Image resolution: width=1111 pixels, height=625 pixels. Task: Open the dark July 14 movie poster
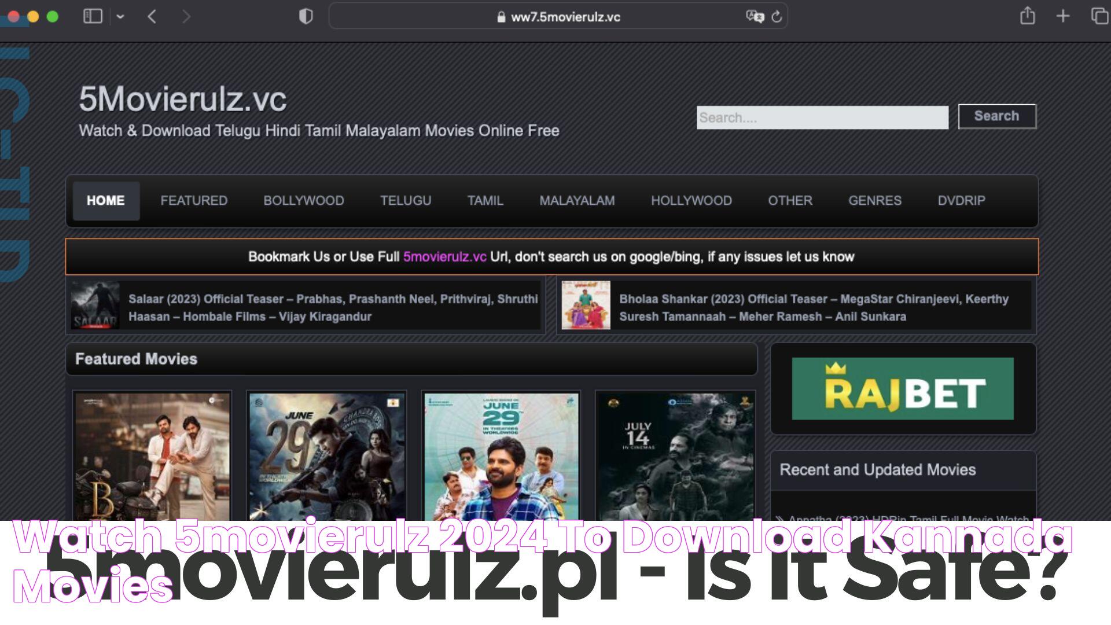[x=675, y=457]
